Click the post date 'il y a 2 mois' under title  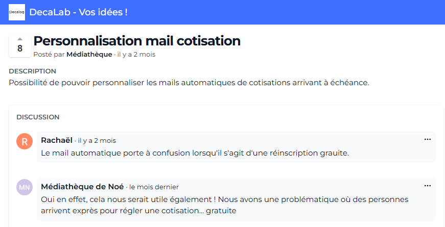coord(136,55)
